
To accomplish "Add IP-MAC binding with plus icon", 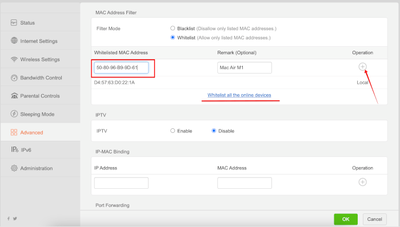I will pos(362,182).
